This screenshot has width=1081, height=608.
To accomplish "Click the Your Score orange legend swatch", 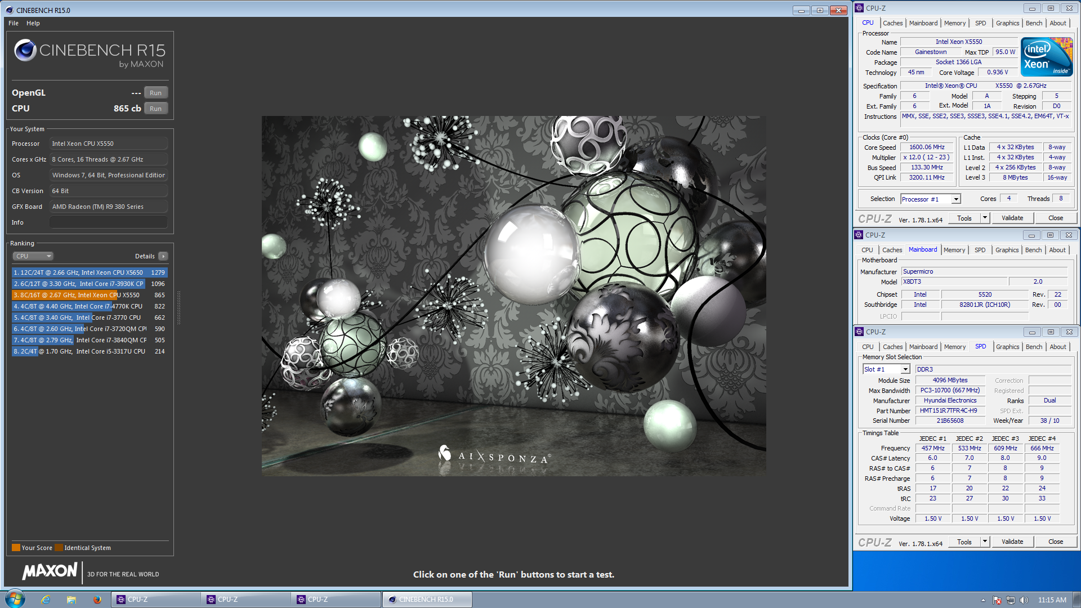I will click(x=16, y=548).
